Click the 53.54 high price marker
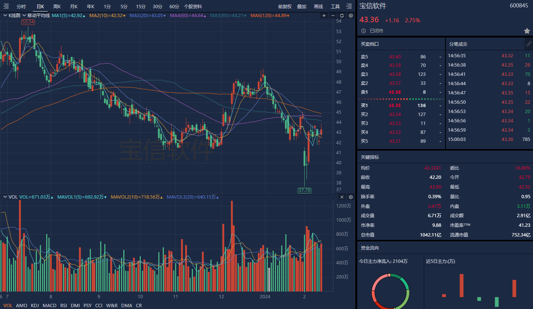 coord(28,22)
